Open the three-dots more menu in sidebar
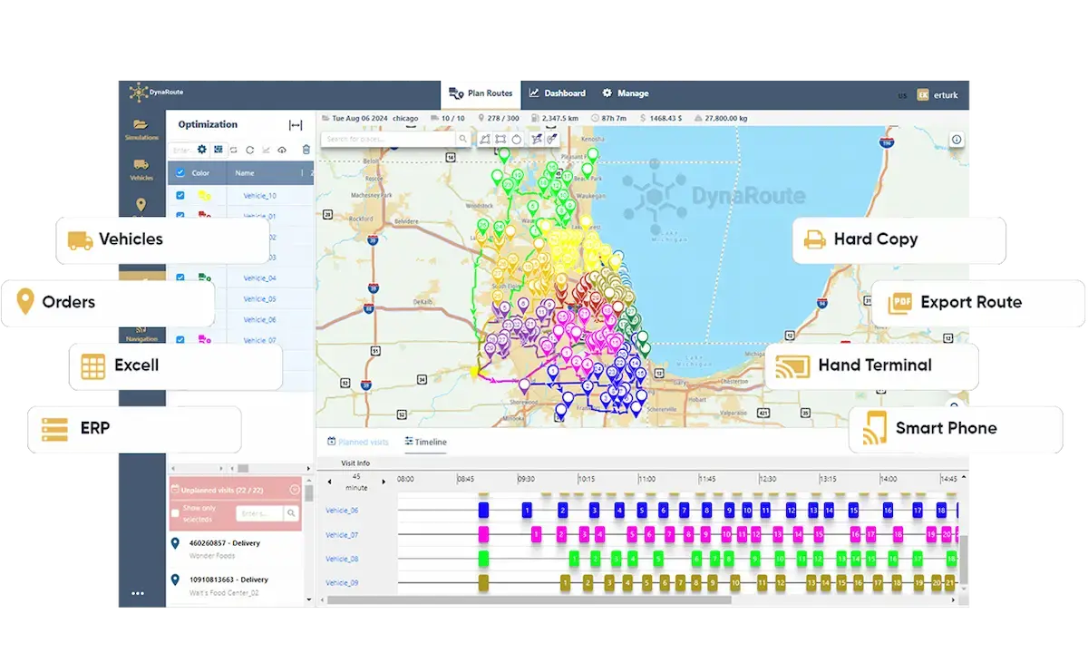 [x=138, y=594]
